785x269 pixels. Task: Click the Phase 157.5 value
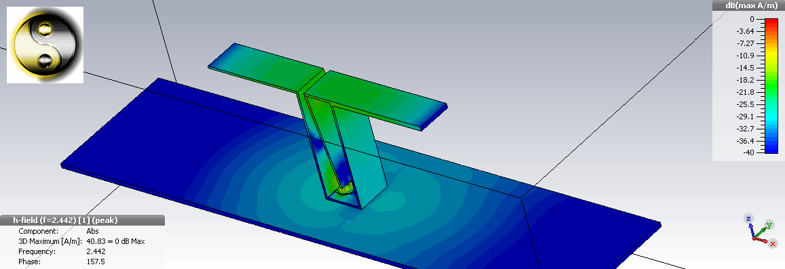tap(95, 262)
